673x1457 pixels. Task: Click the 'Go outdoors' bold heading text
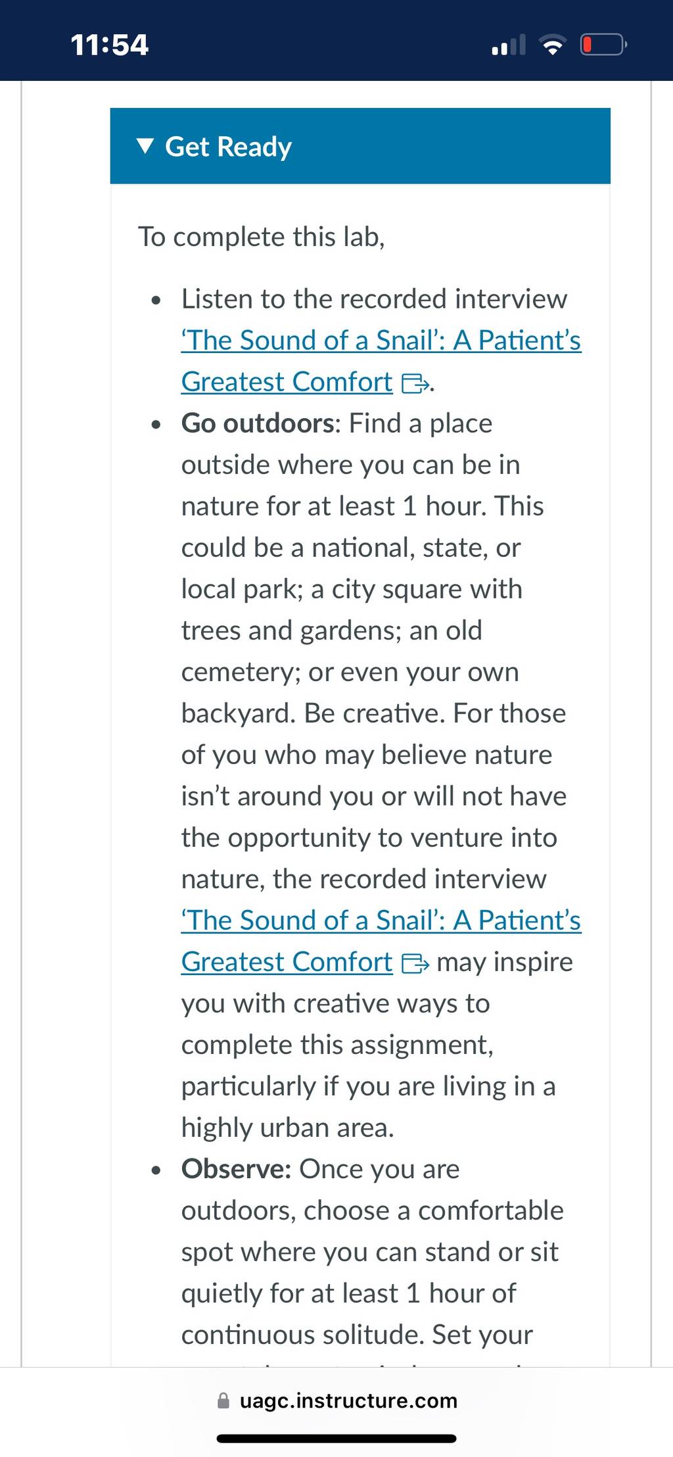[x=258, y=423]
